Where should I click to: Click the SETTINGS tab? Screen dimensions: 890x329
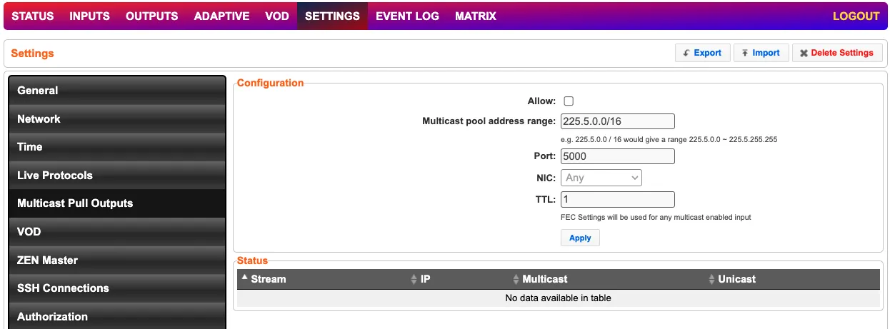(x=332, y=16)
